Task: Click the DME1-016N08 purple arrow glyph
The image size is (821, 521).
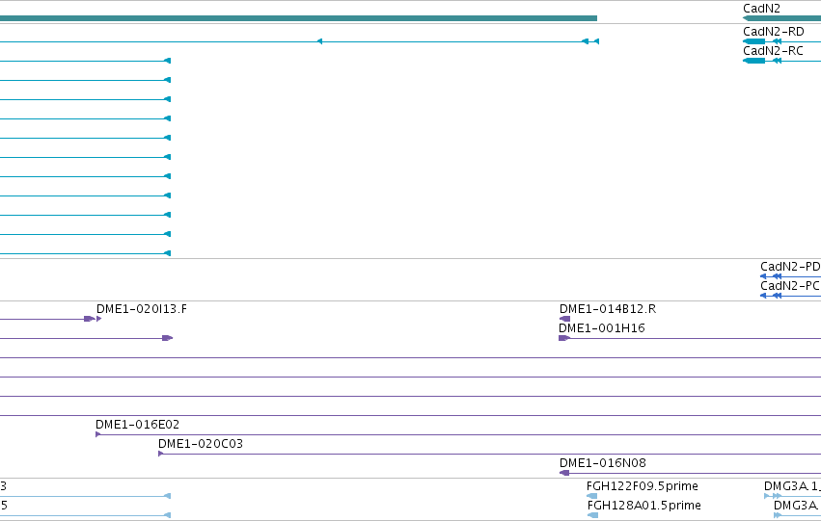Action: pos(564,473)
